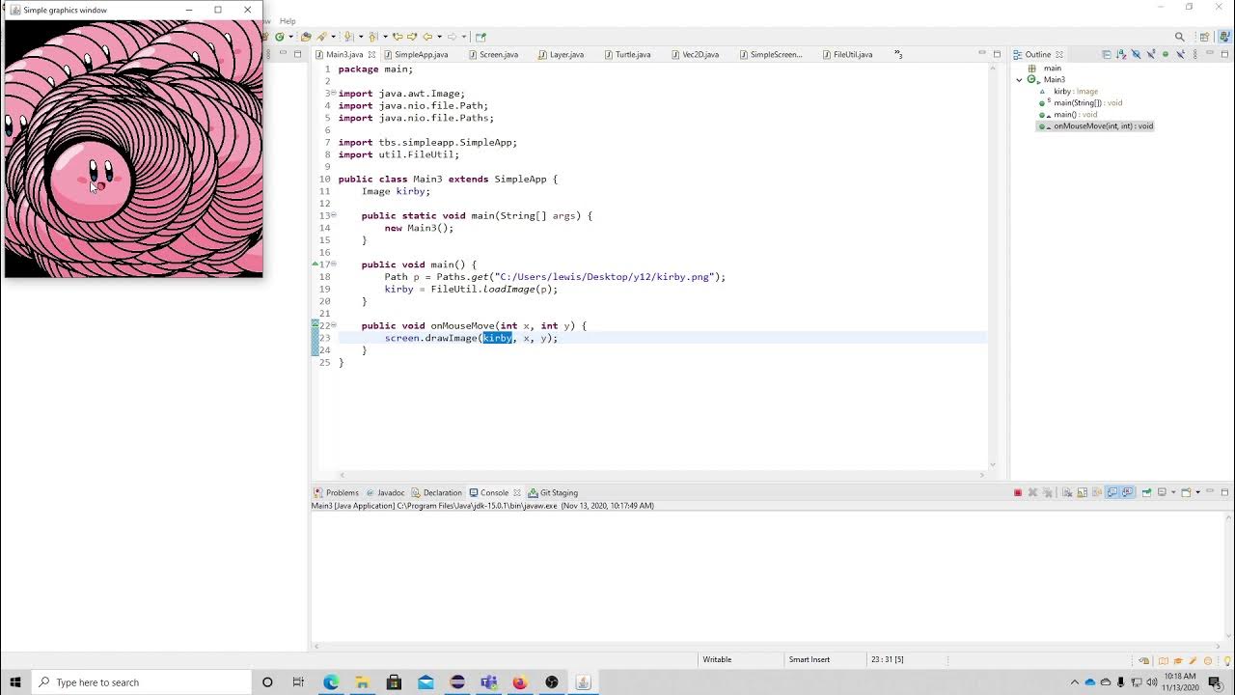Open the Display Selected Console dropdown
Viewport: 1235px width, 695px height.
pos(1173,492)
